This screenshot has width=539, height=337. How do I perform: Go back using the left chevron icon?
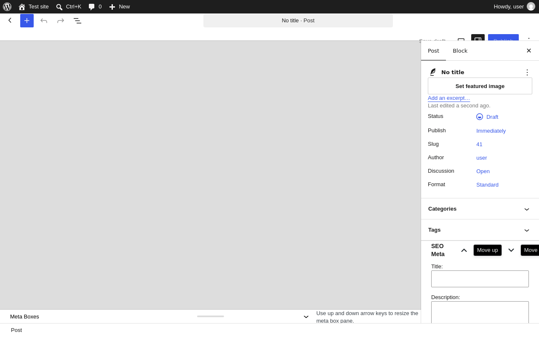(x=10, y=20)
